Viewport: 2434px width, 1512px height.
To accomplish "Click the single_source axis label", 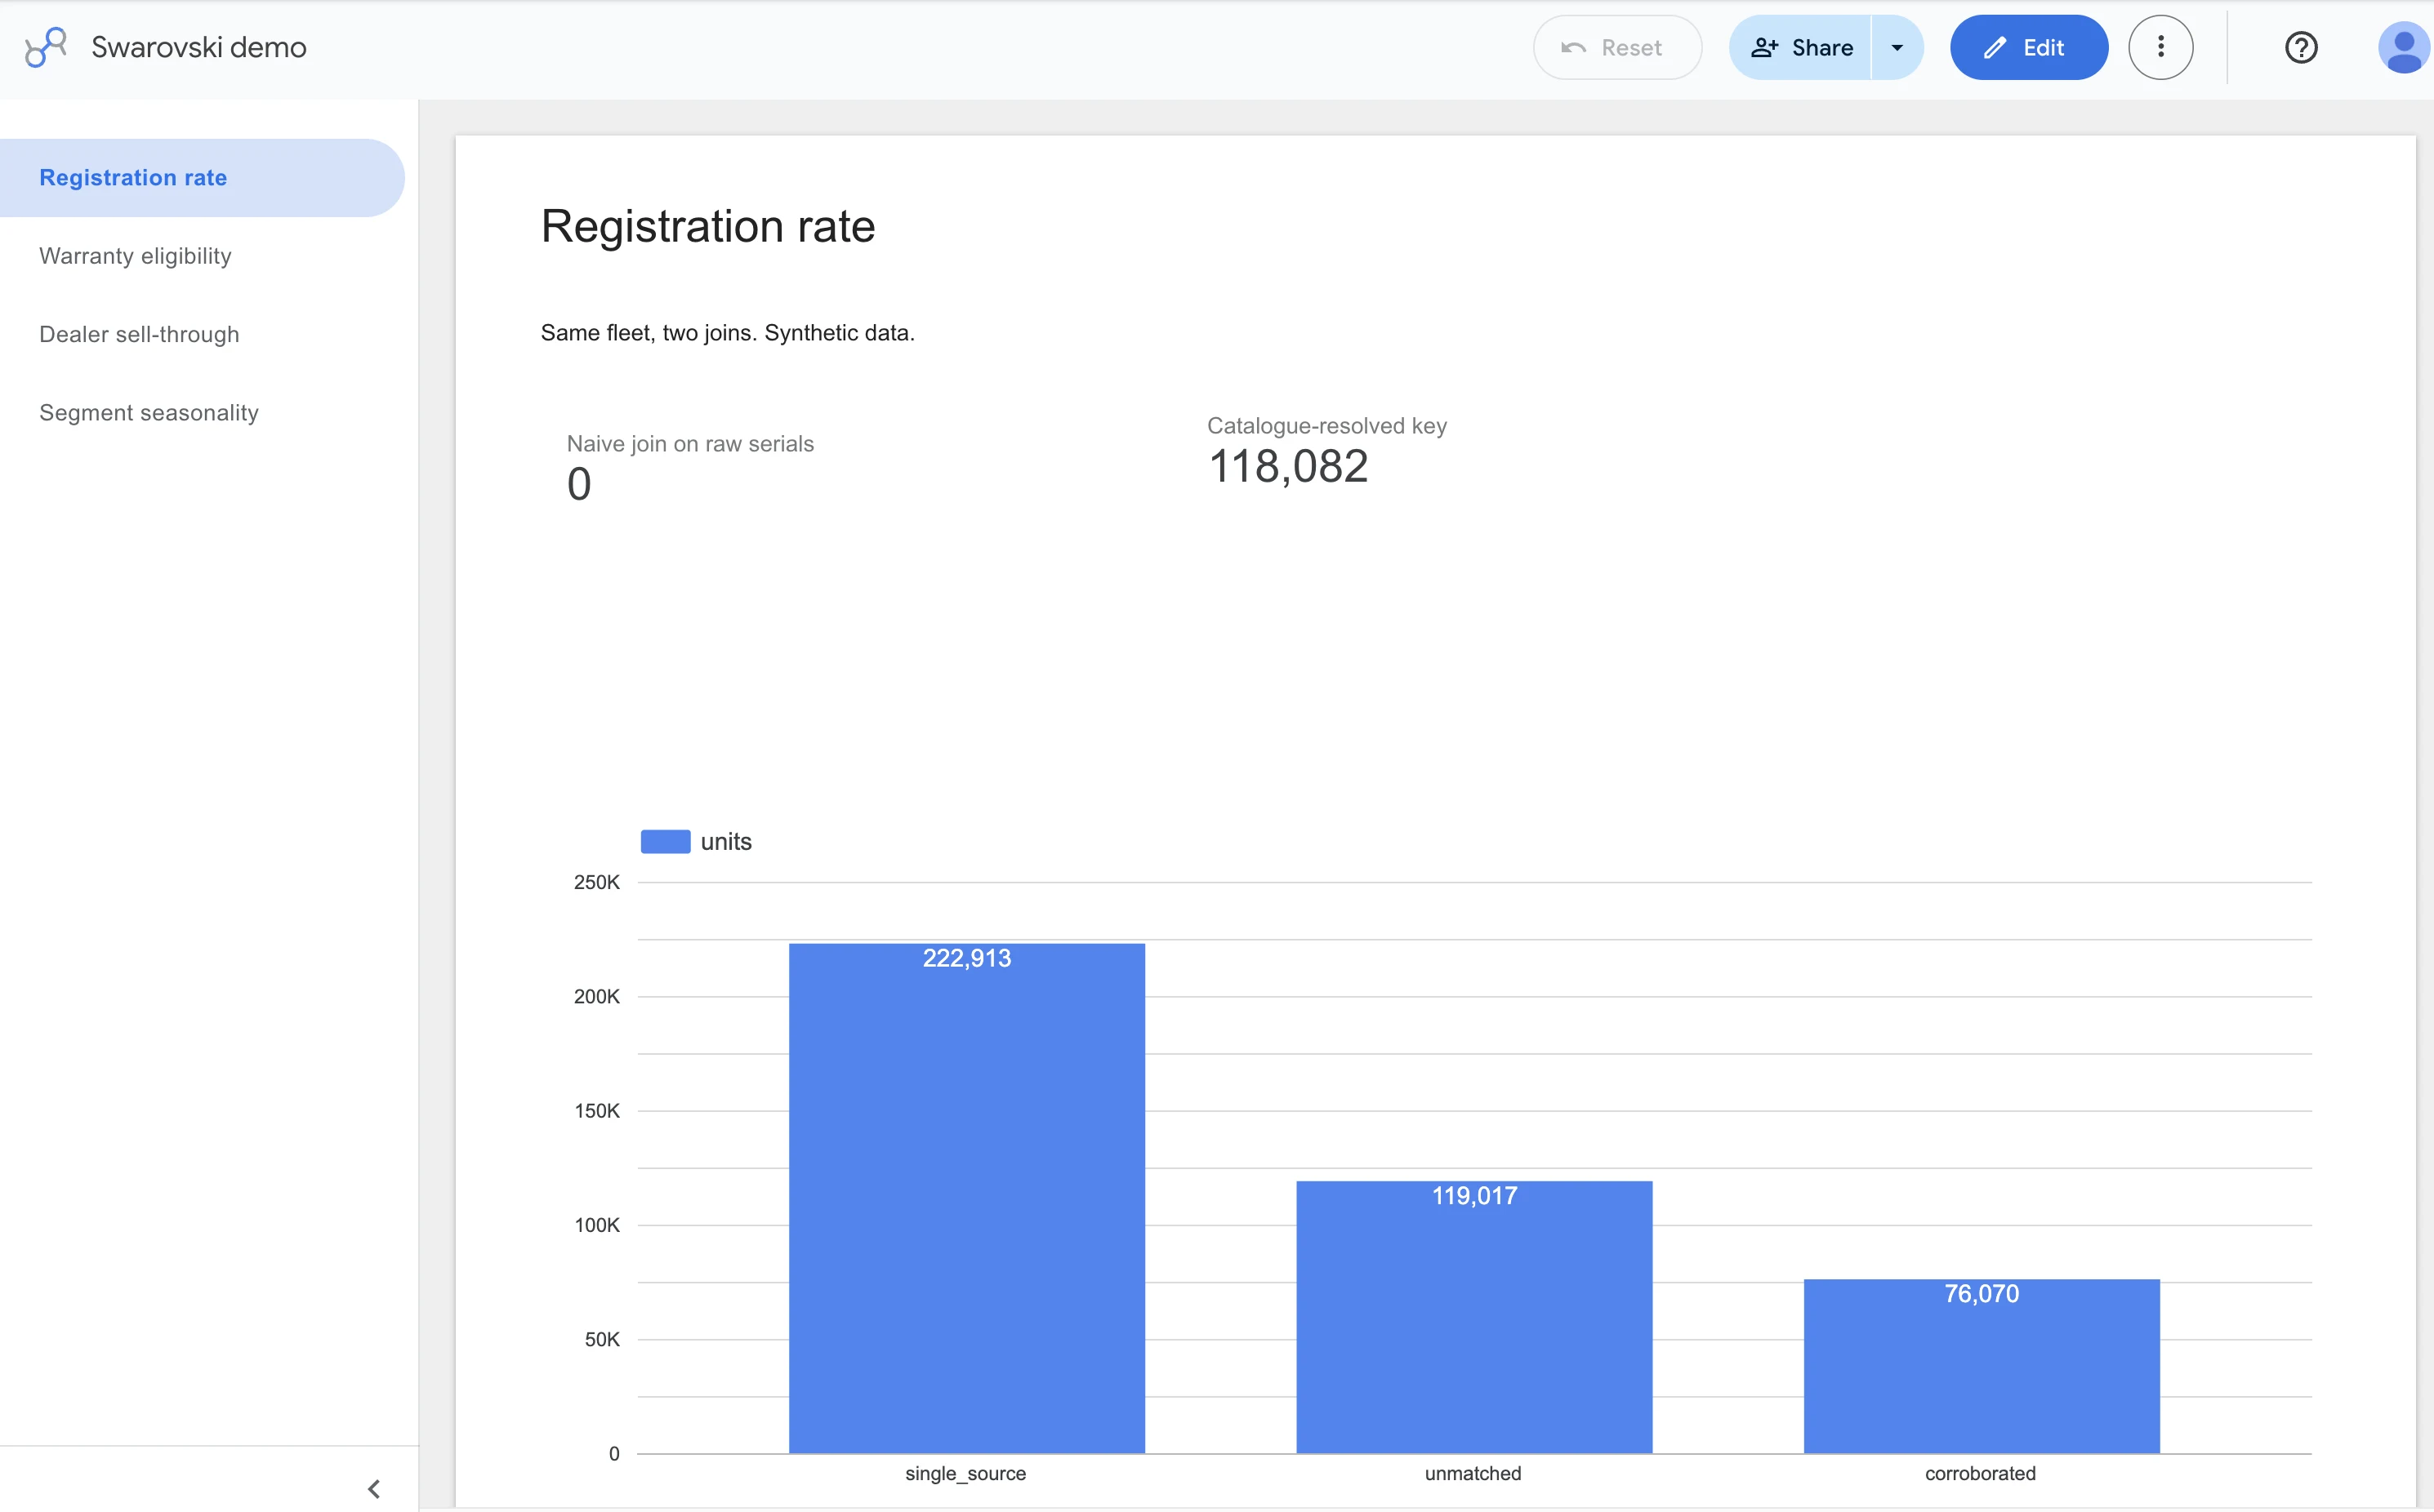I will click(965, 1473).
